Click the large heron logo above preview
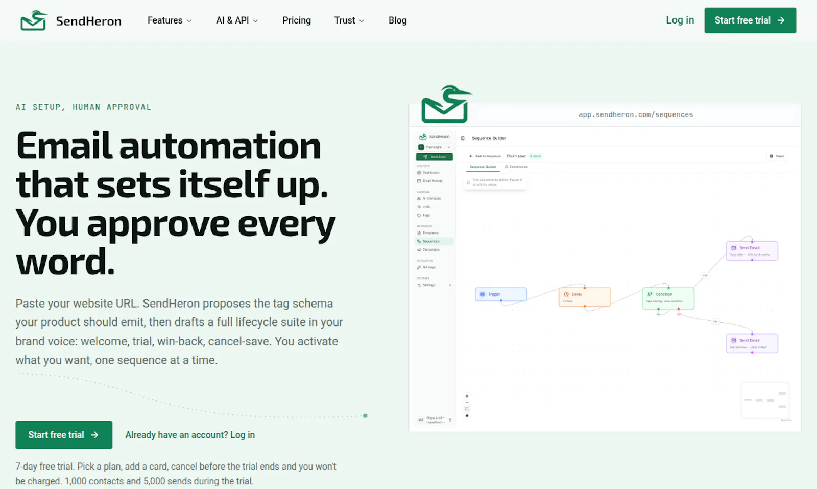The height and width of the screenshot is (489, 817). pyautogui.click(x=446, y=104)
